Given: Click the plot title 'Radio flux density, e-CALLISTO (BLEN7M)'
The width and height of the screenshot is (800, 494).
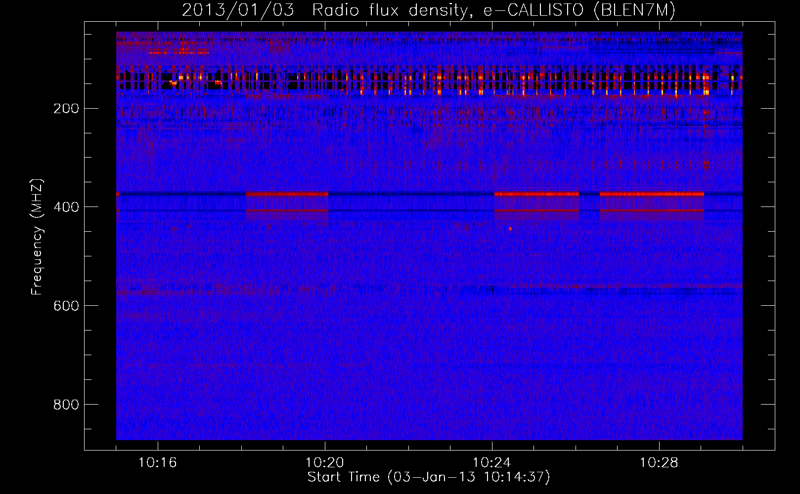Looking at the screenshot, I should [493, 11].
